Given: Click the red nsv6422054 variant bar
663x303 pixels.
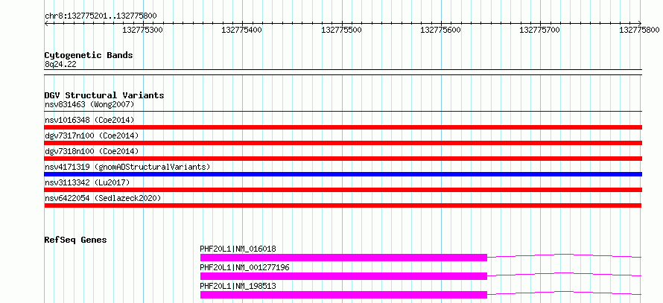Looking at the screenshot, I should coord(343,205).
